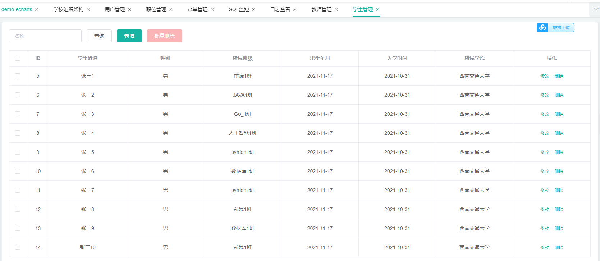Check the checkbox for 张三8
Image resolution: width=600 pixels, height=261 pixels.
18,209
